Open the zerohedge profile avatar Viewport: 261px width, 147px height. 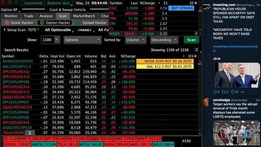(x=207, y=102)
